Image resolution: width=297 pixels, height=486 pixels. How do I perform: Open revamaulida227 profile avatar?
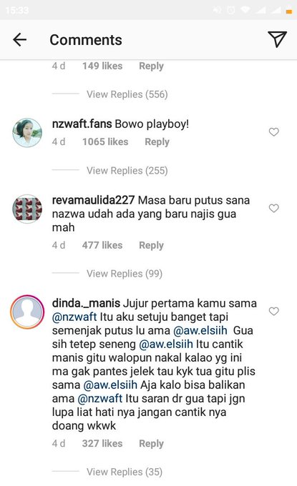[27, 209]
